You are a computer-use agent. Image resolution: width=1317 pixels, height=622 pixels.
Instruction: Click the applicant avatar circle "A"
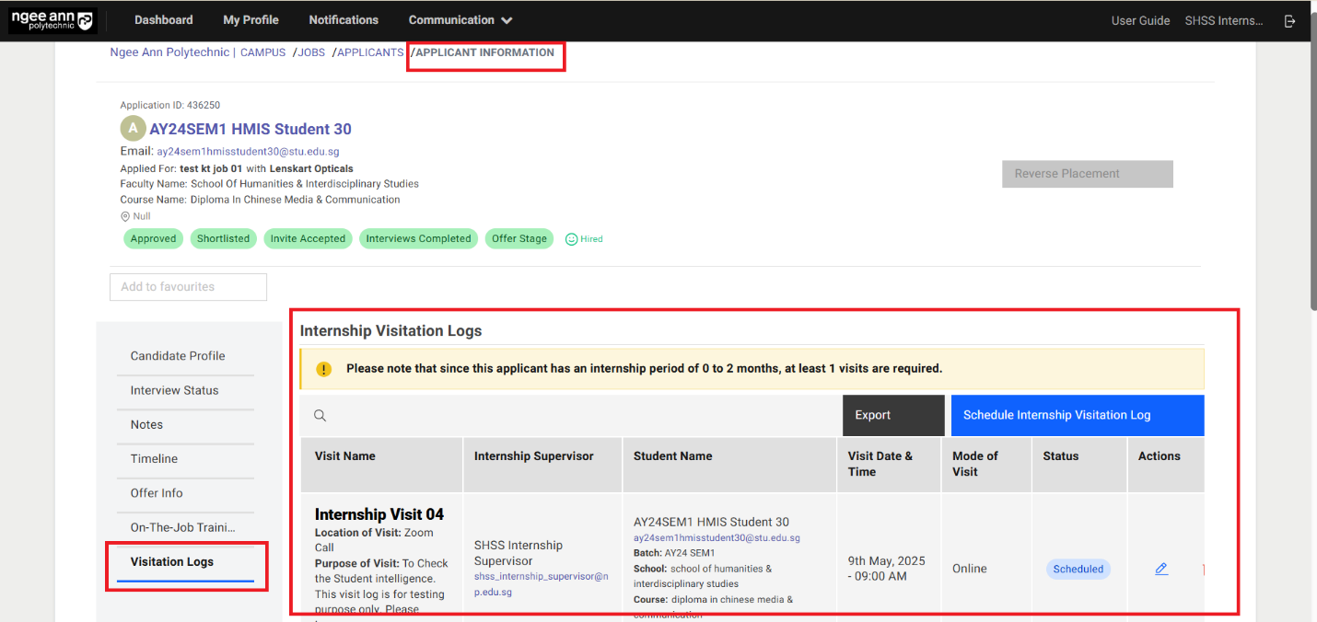point(133,129)
